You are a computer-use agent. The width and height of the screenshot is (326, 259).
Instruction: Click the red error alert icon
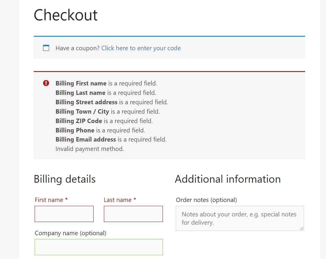point(46,83)
